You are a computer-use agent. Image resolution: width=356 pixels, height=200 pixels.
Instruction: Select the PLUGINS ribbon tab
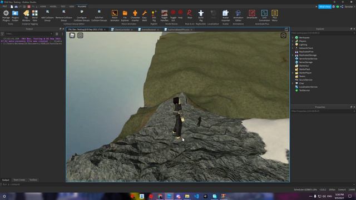82,7
